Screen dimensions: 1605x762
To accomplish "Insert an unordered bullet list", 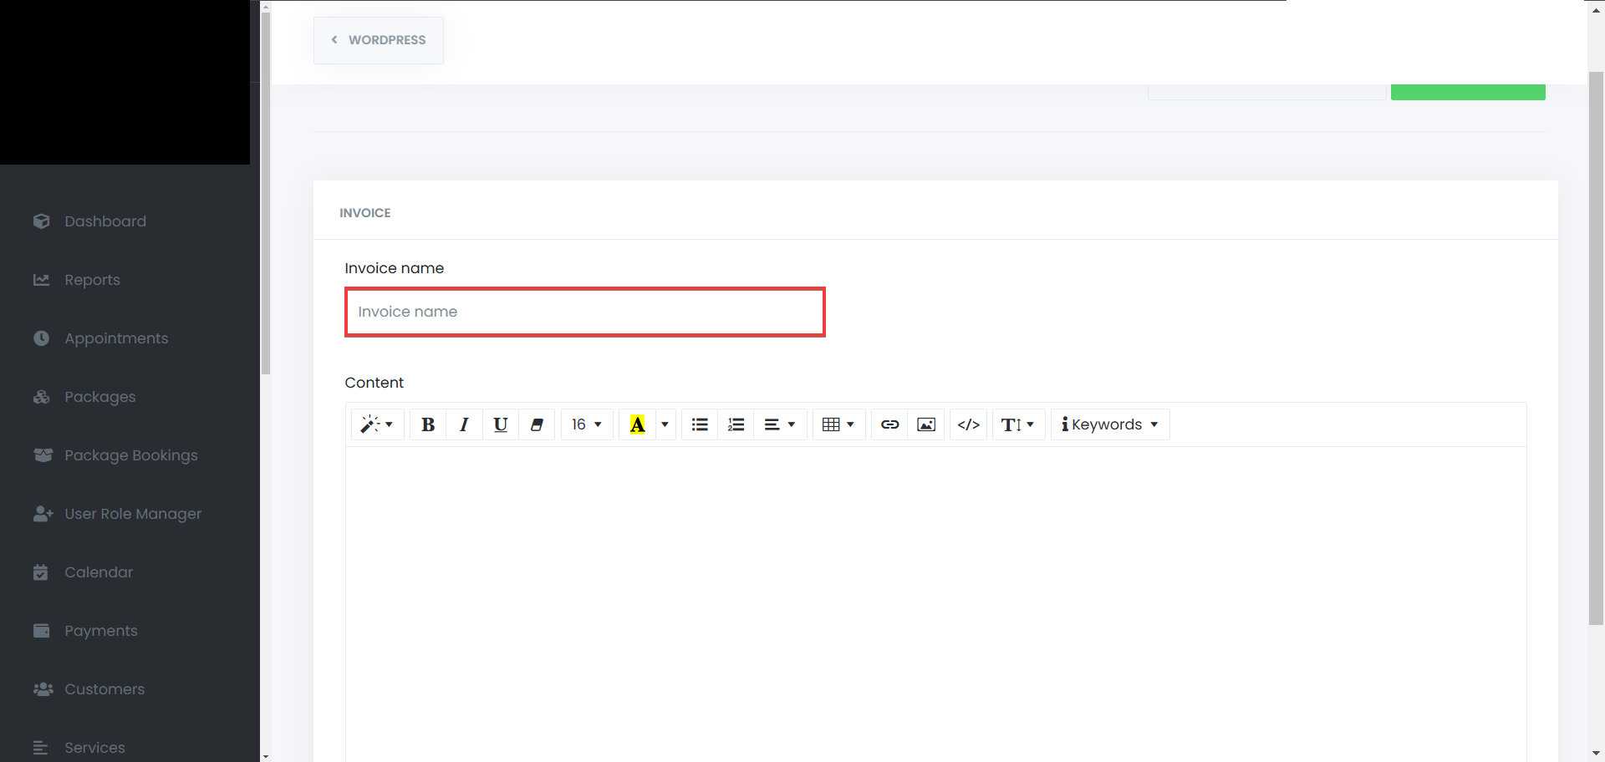I will [700, 424].
